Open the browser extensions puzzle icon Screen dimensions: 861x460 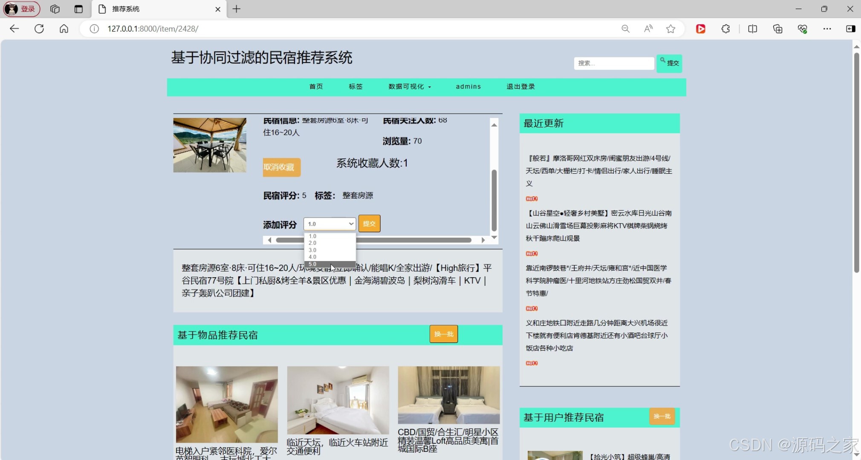coord(725,29)
